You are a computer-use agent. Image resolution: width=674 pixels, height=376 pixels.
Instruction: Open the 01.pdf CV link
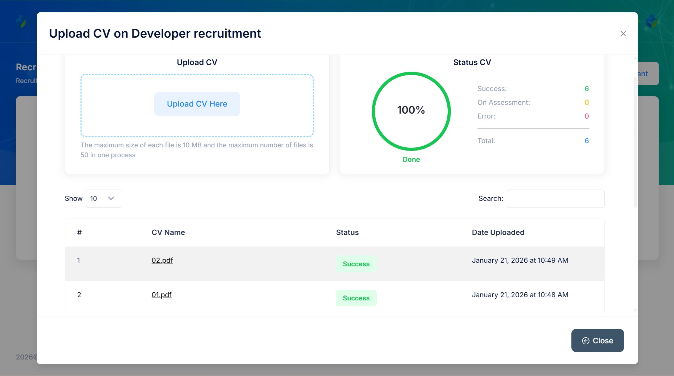tap(161, 295)
